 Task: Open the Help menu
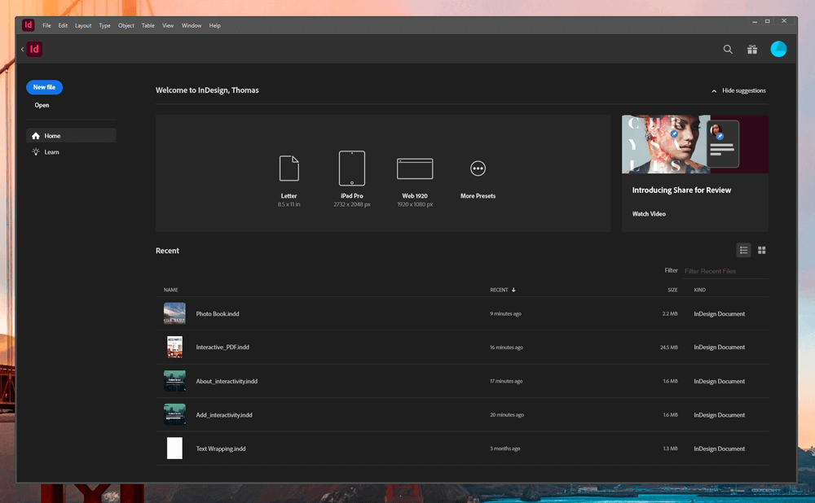click(x=214, y=25)
